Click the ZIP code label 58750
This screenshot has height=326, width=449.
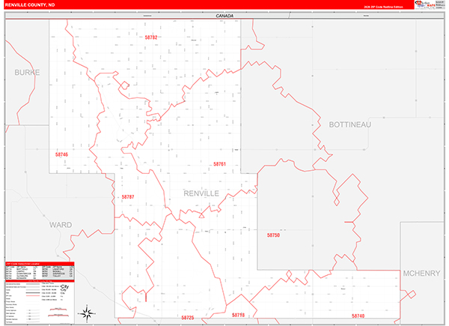tap(273, 235)
